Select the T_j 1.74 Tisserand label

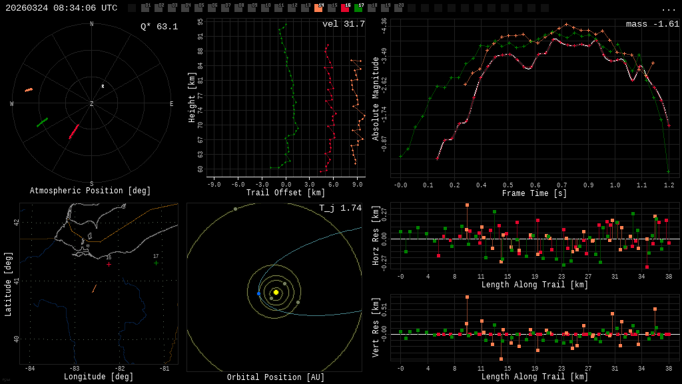340,209
